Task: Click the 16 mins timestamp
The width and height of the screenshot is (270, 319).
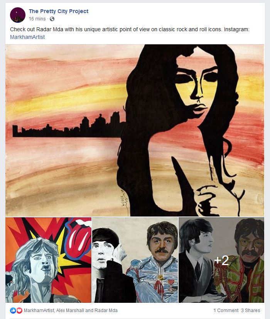Action: [37, 19]
